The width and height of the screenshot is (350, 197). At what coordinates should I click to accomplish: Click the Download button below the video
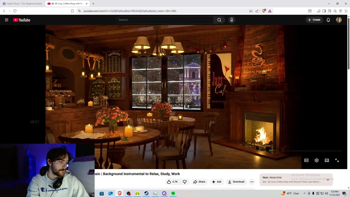[236, 182]
